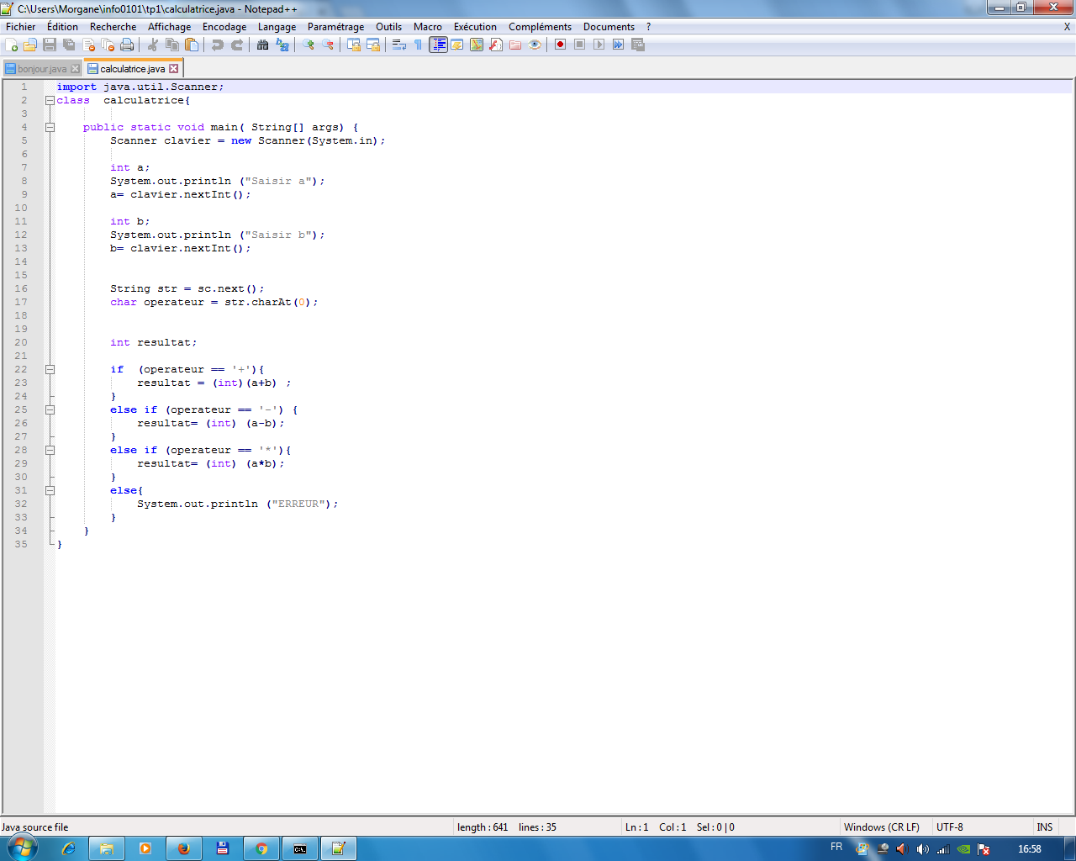Open a file using the toolbar icon
Viewport: 1076px width, 861px height.
(x=30, y=45)
